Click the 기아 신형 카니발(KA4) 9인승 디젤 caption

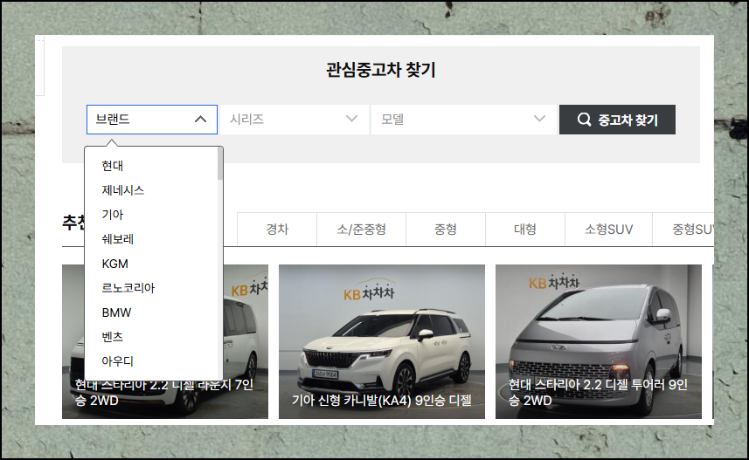click(382, 400)
